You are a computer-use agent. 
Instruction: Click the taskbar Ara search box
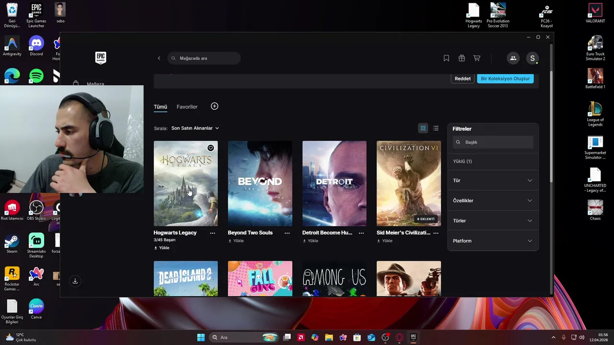point(245,337)
